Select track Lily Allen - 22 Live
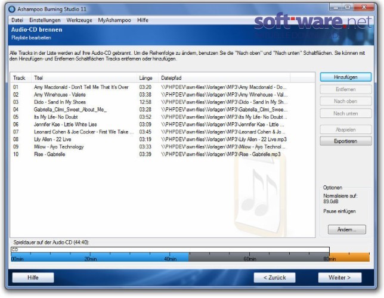The height and width of the screenshot is (298, 384). [52, 139]
